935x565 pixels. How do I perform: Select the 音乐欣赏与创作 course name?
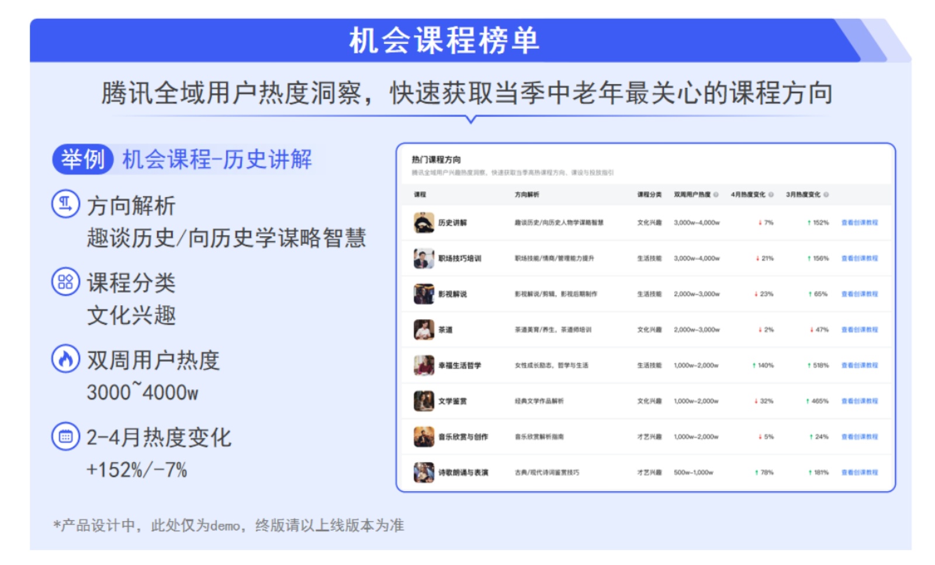pyautogui.click(x=463, y=436)
